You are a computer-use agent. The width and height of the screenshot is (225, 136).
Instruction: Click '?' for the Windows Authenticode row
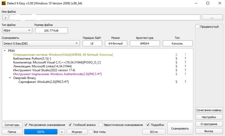185,74
